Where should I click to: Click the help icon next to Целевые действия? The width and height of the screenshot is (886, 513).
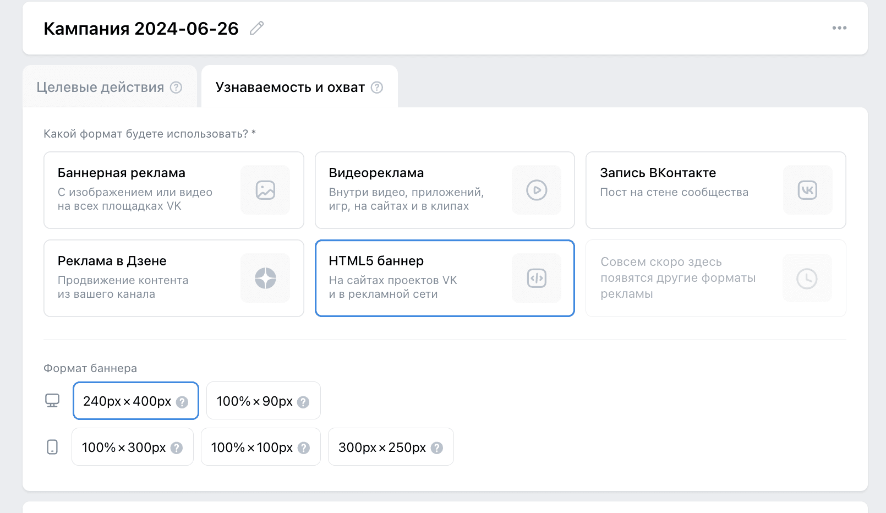[x=176, y=86]
